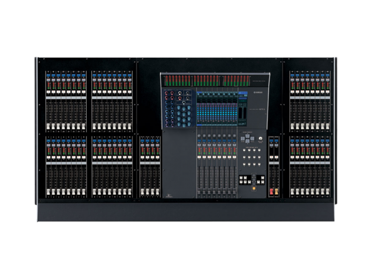Click the channel 40 fader cap

pos(327,192)
